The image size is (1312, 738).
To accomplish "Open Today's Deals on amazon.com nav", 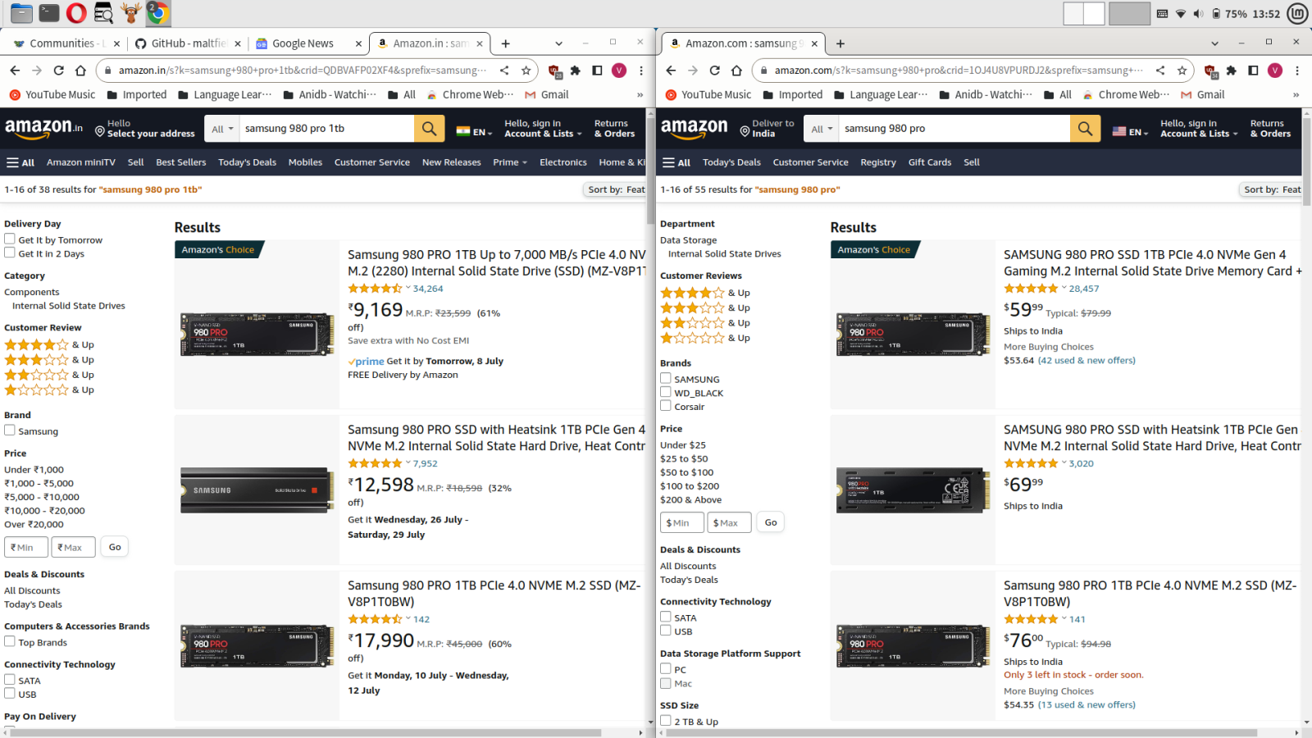I will [731, 162].
